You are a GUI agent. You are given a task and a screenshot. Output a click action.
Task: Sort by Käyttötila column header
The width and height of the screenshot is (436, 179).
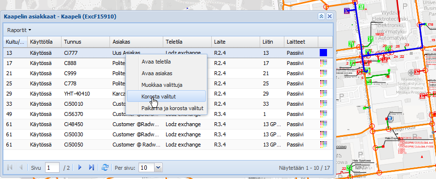pos(44,42)
